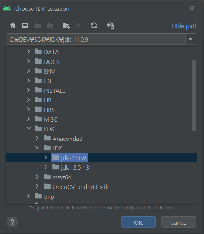Click the DOCS folder icon
The width and height of the screenshot is (204, 234).
click(x=38, y=61)
